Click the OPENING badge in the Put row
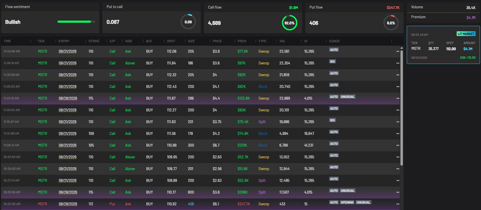481x210 pixels. point(347,202)
